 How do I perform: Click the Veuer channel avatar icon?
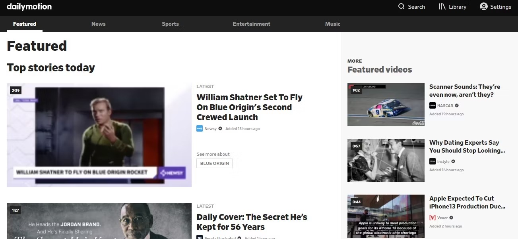click(433, 218)
